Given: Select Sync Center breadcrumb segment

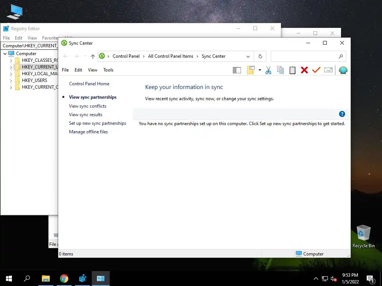Looking at the screenshot, I should click(x=213, y=56).
